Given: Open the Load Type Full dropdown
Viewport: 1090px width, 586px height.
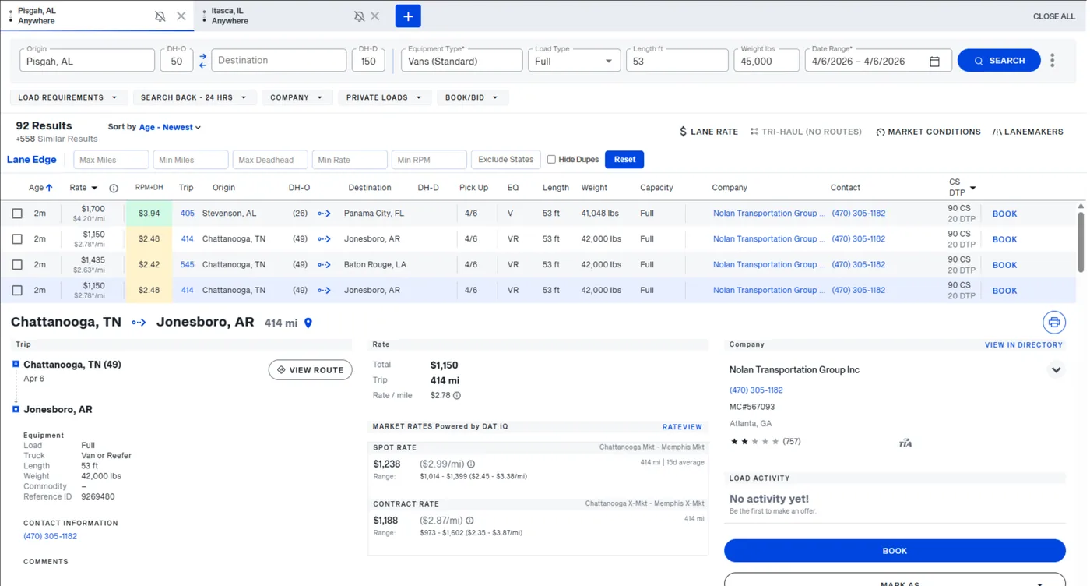Looking at the screenshot, I should 574,60.
